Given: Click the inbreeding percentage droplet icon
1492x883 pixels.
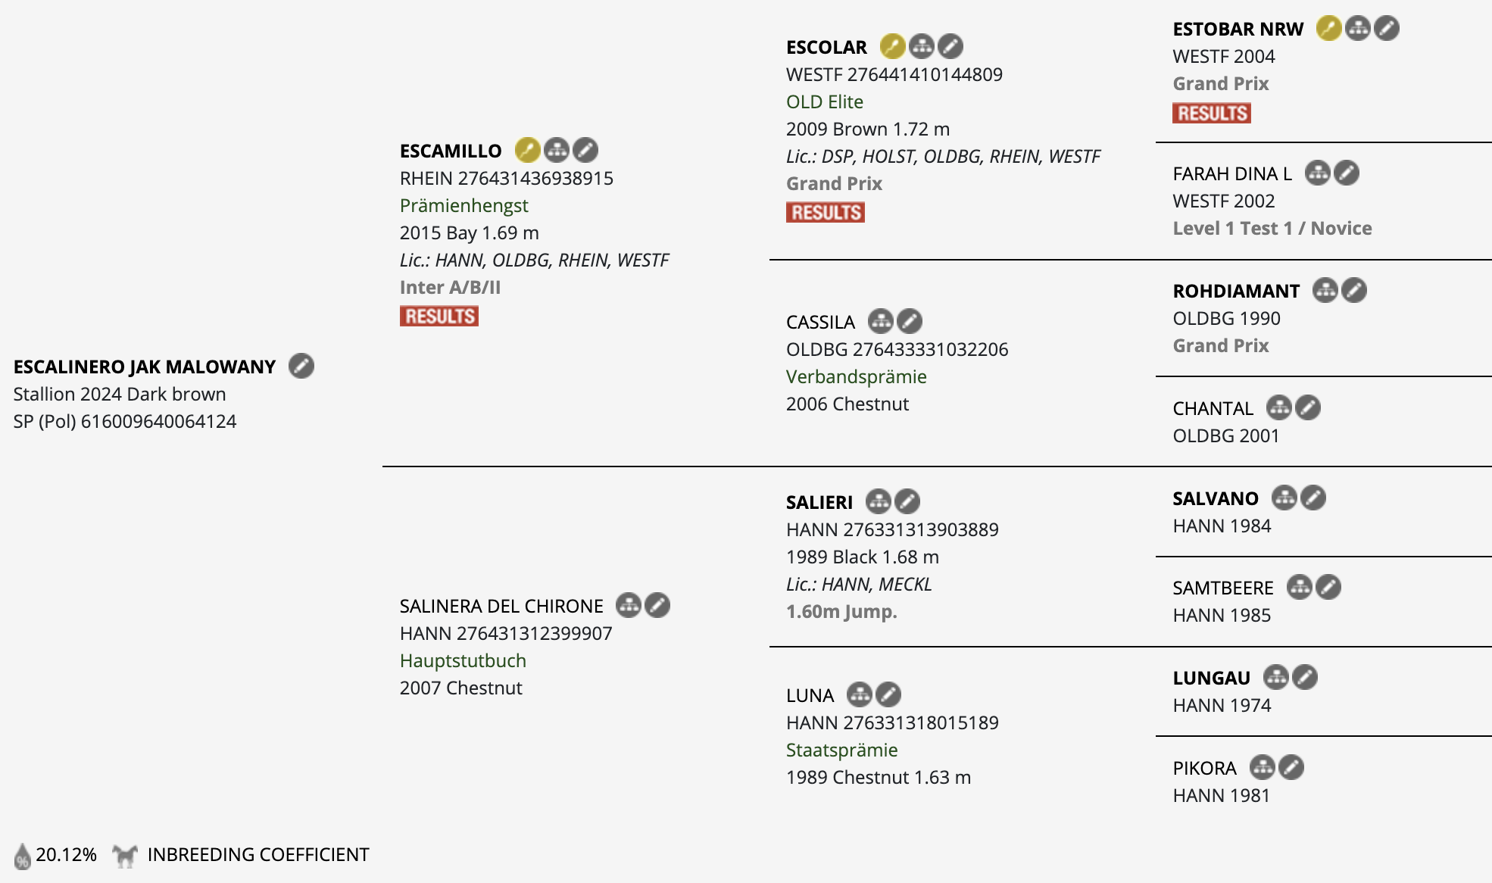Looking at the screenshot, I should pos(23,856).
